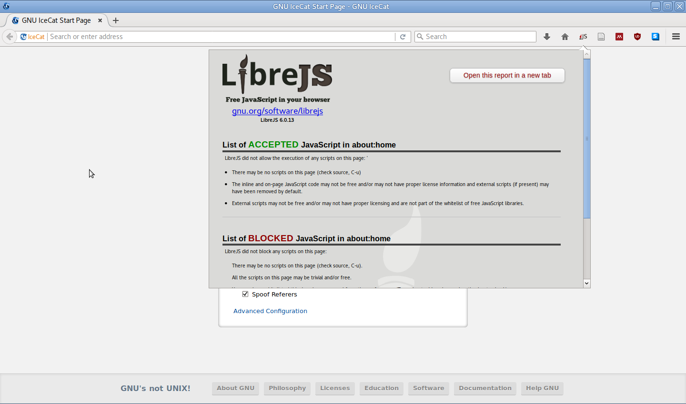This screenshot has height=404, width=686.
Task: Click the back navigation arrow
Action: point(10,37)
